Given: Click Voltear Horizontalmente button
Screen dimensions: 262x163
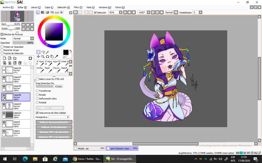Looking at the screenshot, I should coord(54,122).
